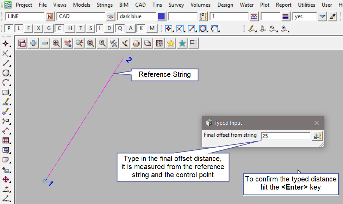Click the measure button in Typed Input
Screen dimensions: 343x204
pyautogui.click(x=317, y=136)
